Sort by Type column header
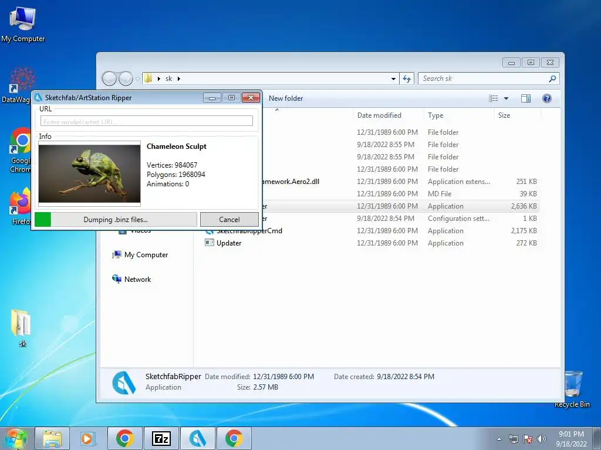601x450 pixels. [x=459, y=115]
